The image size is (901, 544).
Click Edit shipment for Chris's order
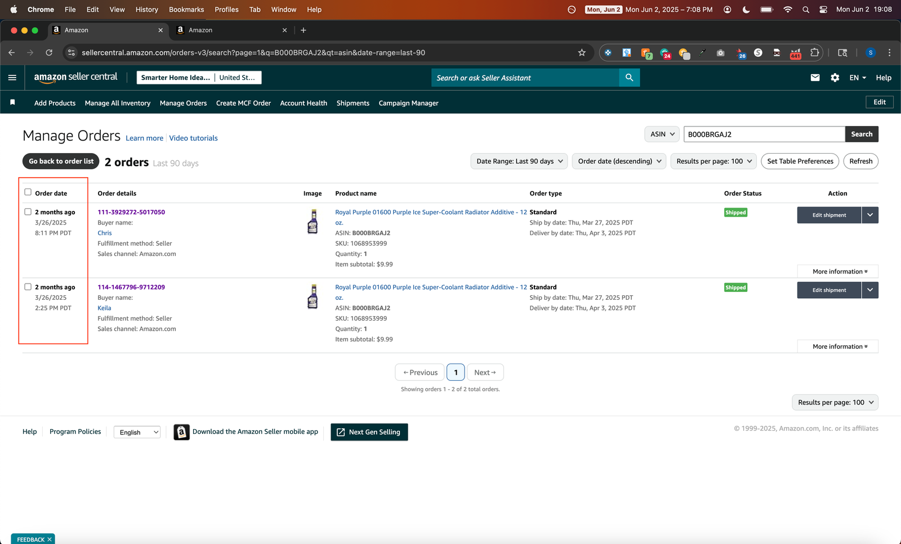click(829, 215)
